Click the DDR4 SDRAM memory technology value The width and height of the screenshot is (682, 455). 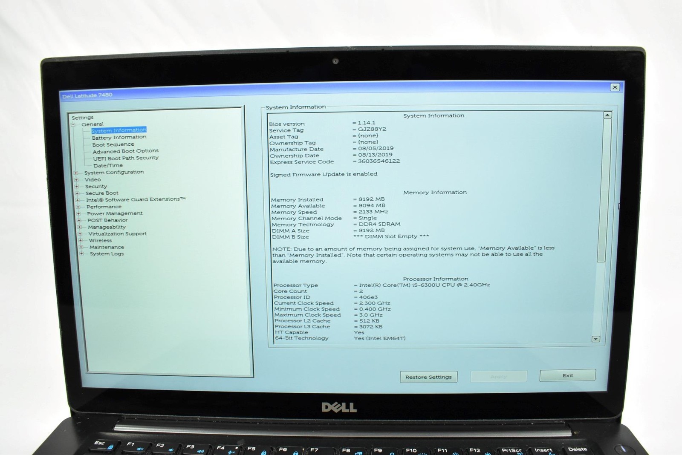pos(379,224)
